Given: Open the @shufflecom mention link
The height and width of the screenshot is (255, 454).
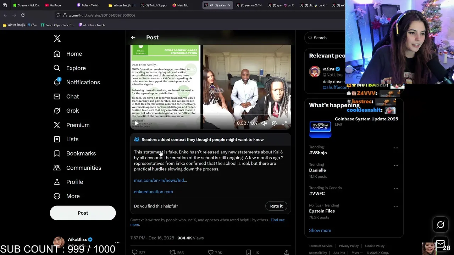Looking at the screenshot, I should [336, 87].
